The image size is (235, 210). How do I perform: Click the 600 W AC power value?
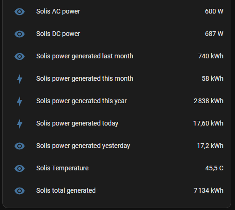[x=214, y=12]
